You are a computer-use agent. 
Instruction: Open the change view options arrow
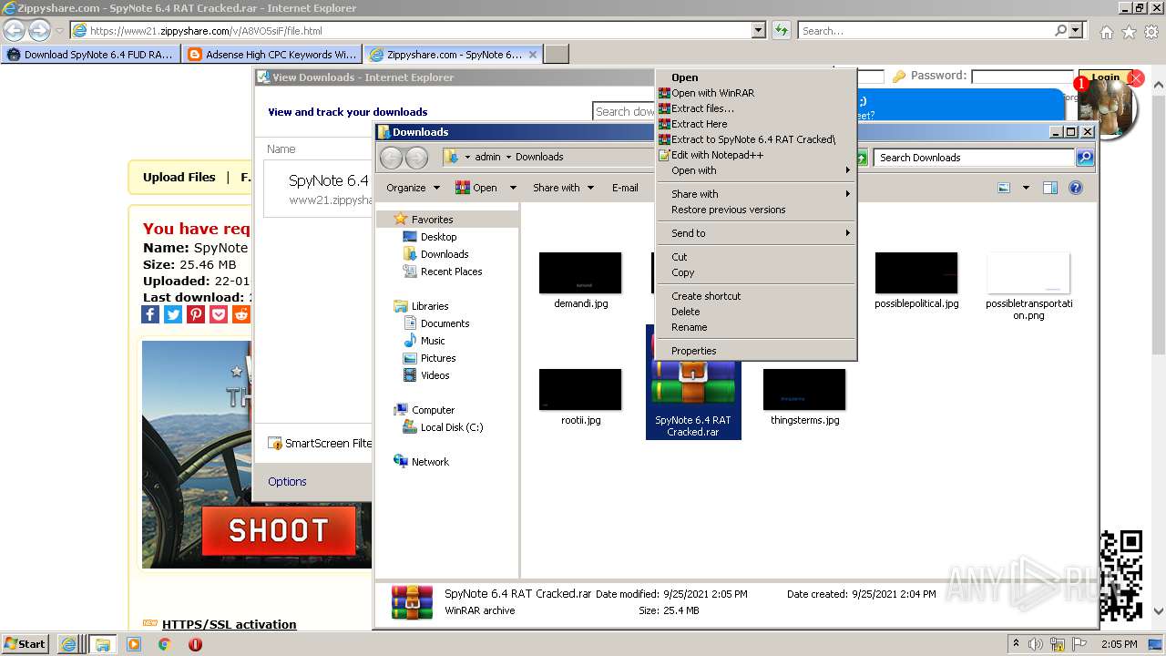[1026, 188]
